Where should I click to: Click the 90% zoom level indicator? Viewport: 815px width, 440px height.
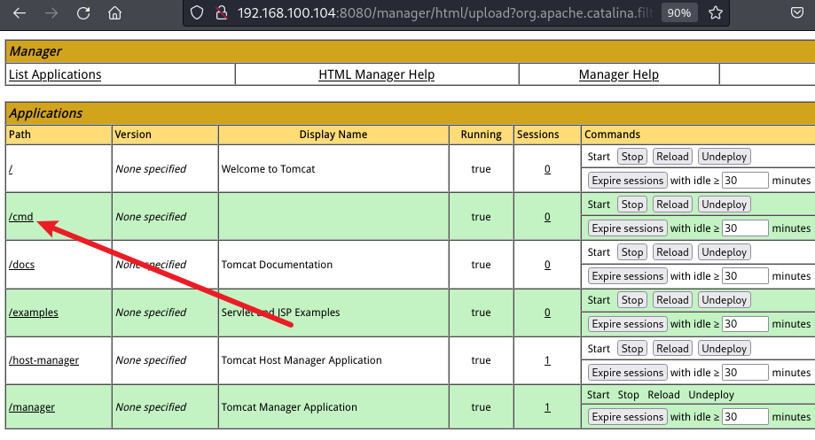click(x=679, y=13)
